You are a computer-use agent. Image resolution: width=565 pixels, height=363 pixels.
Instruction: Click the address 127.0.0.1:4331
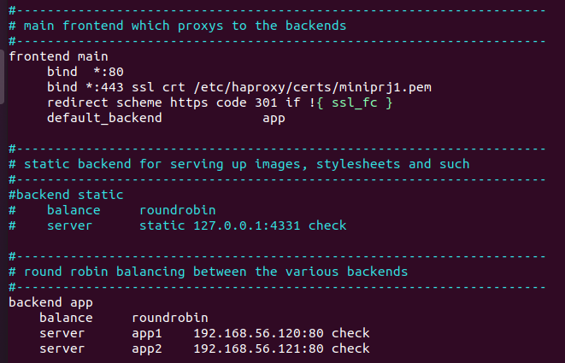247,225
